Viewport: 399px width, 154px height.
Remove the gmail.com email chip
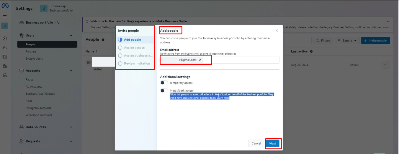click(x=200, y=60)
